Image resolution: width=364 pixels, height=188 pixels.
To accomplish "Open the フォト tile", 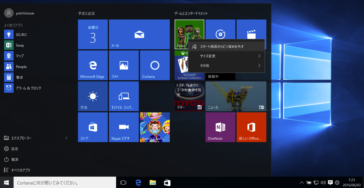I will (124, 66).
